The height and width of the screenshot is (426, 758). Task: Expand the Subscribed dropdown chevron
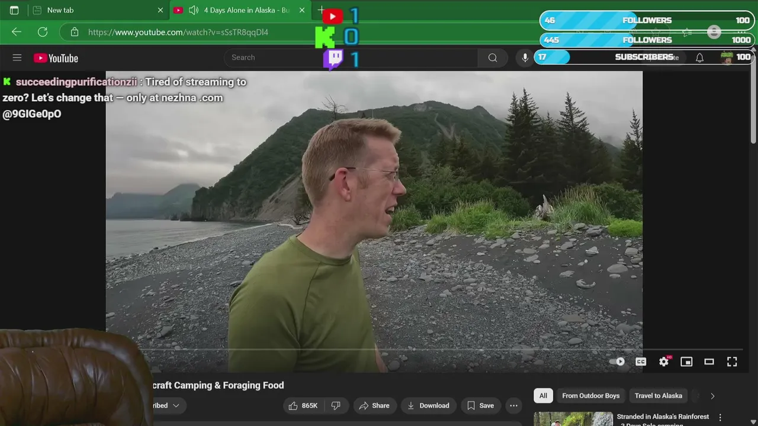pyautogui.click(x=176, y=405)
